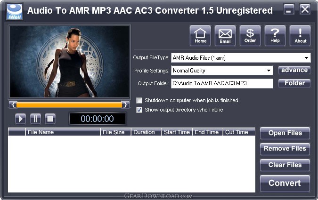Sort by File Size column header
This screenshot has width=318, height=200.
pyautogui.click(x=115, y=132)
